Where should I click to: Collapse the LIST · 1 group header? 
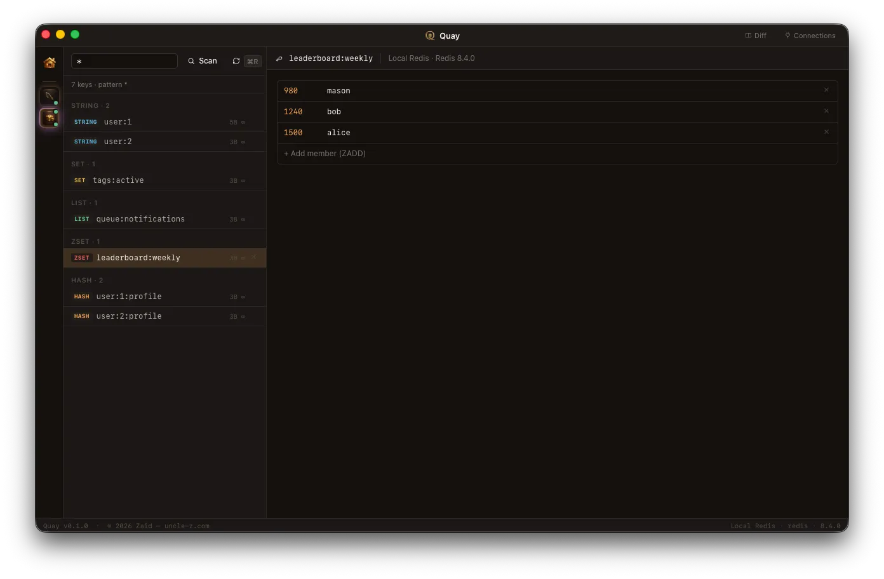pyautogui.click(x=84, y=203)
